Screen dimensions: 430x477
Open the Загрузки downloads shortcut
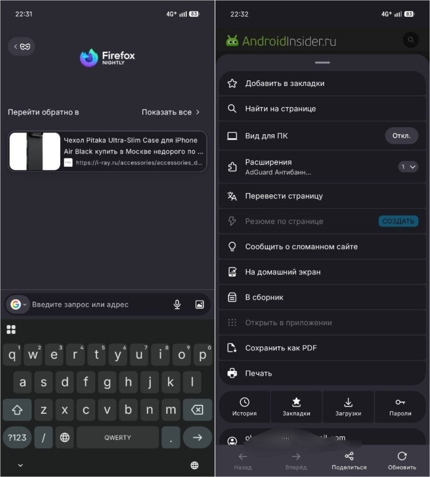pyautogui.click(x=348, y=406)
